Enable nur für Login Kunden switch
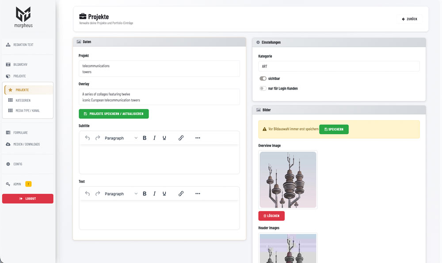This screenshot has height=263, width=442. pyautogui.click(x=263, y=88)
